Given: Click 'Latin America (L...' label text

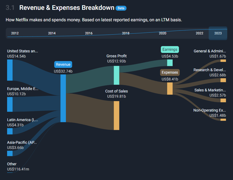Looking at the screenshot, I should (x=22, y=120).
